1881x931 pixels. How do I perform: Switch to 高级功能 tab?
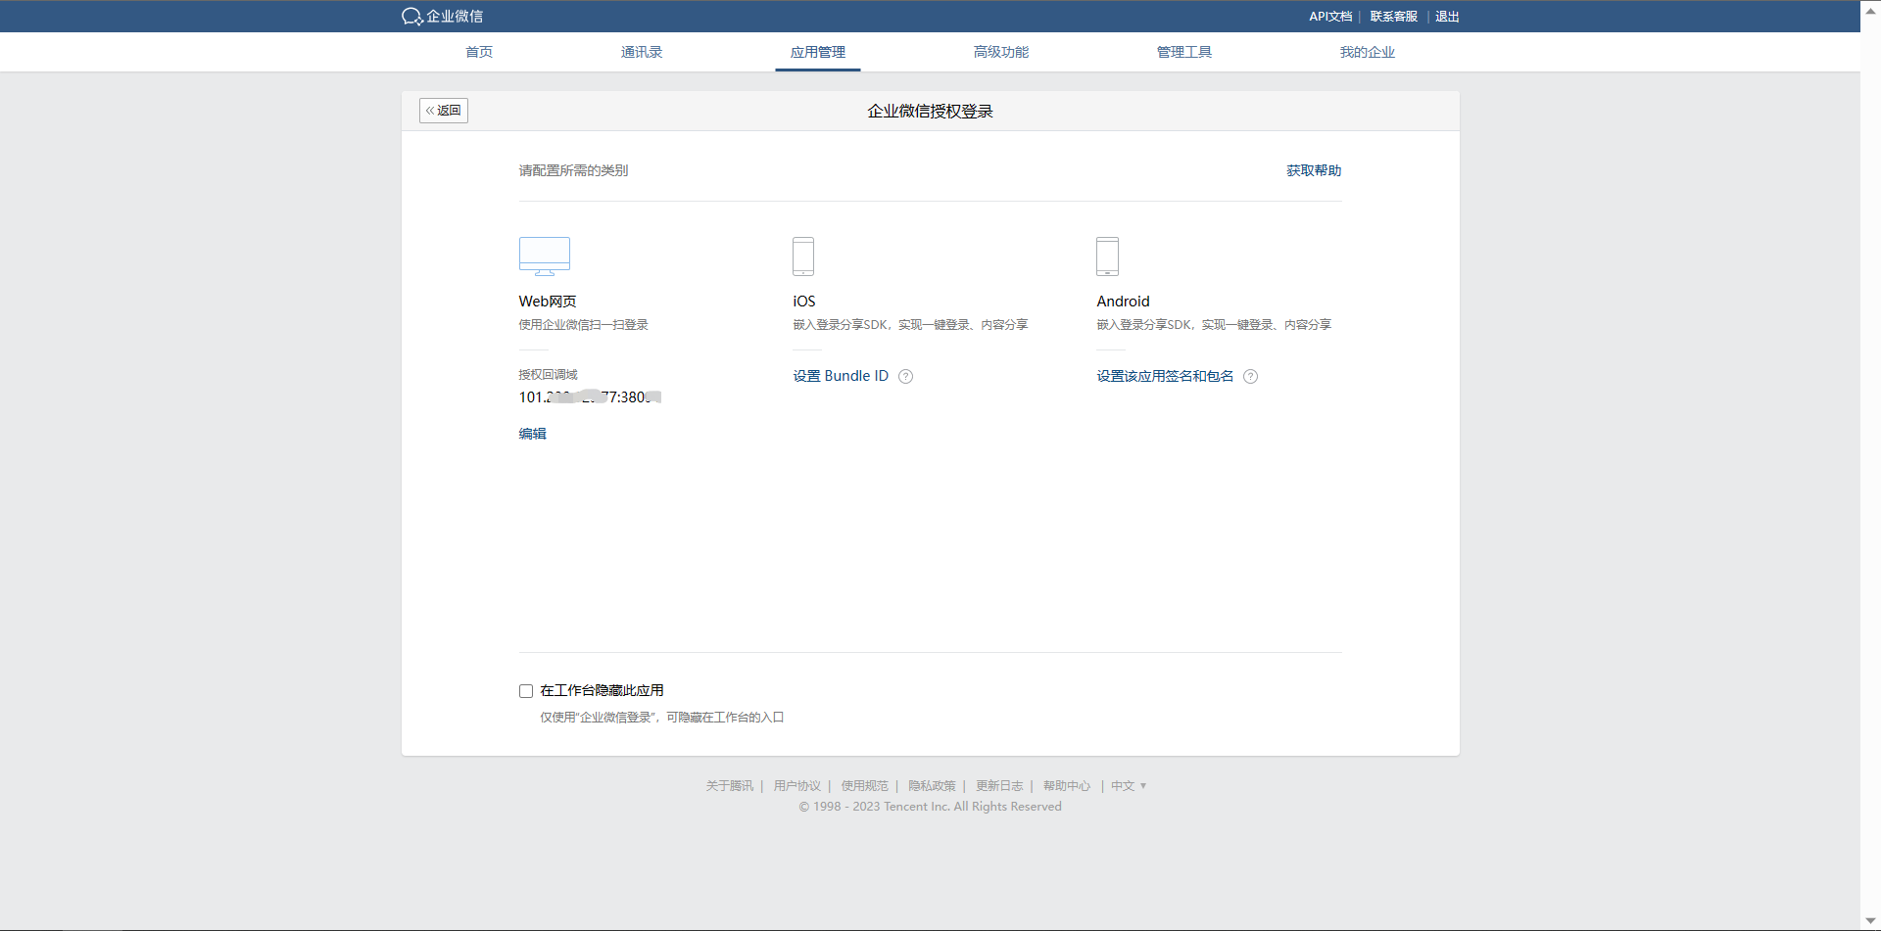1000,52
